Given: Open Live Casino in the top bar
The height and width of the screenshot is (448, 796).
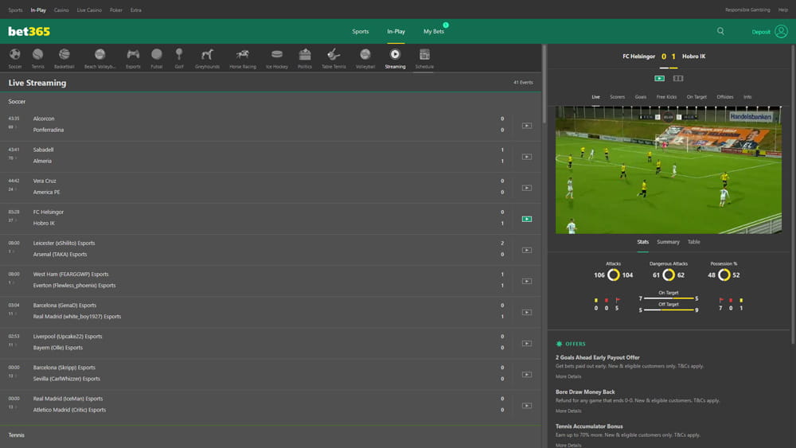Looking at the screenshot, I should click(89, 10).
